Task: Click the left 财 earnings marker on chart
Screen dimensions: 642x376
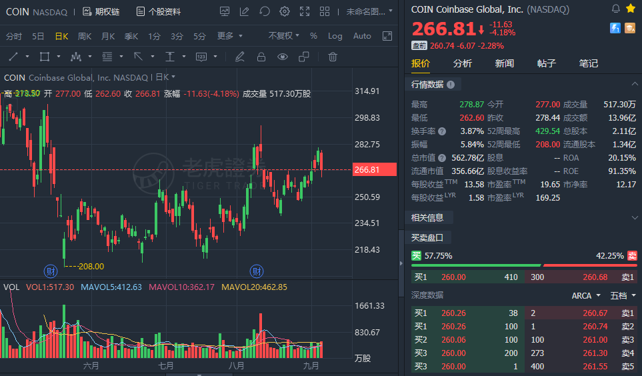Action: 51,271
